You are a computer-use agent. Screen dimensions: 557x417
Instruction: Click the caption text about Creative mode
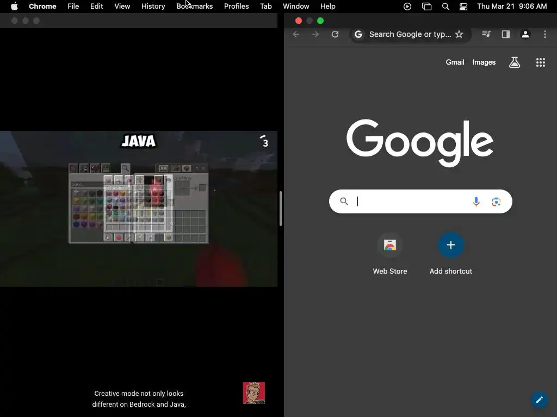coord(139,399)
